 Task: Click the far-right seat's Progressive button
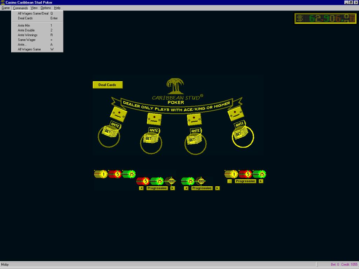coord(245,181)
